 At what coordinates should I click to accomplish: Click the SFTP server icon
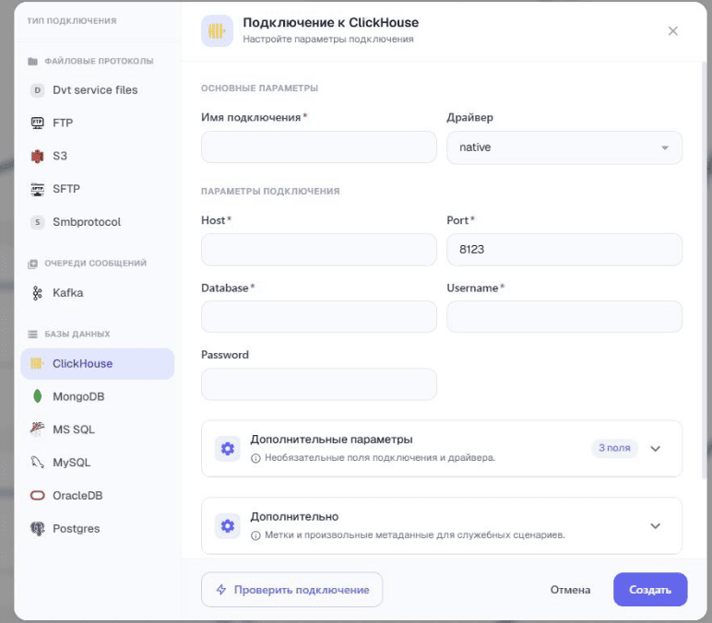coord(37,189)
